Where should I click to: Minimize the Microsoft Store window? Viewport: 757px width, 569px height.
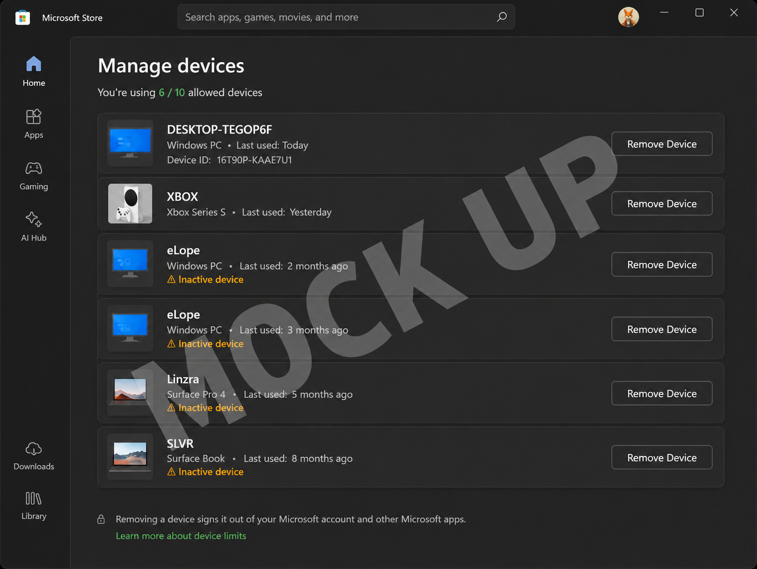664,13
